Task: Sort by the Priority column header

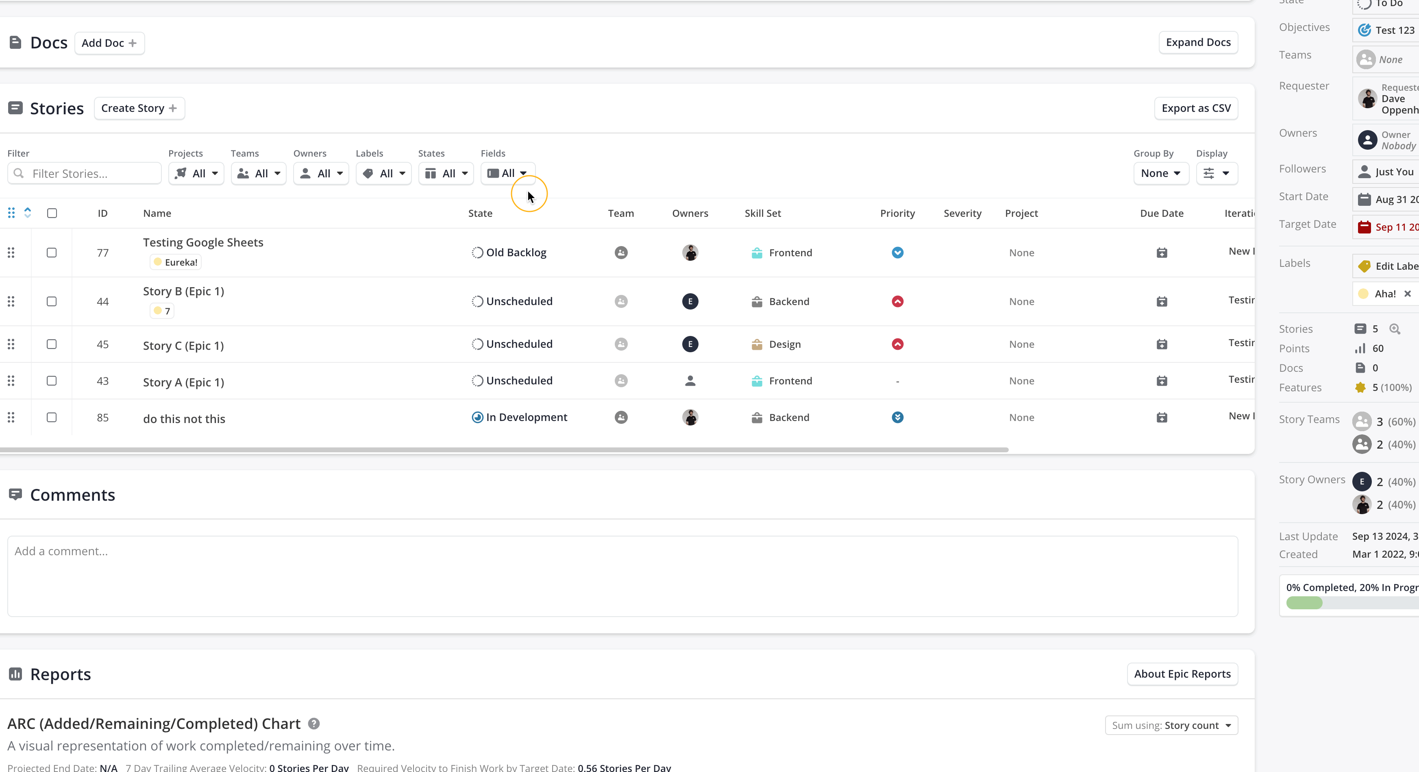Action: (x=897, y=213)
